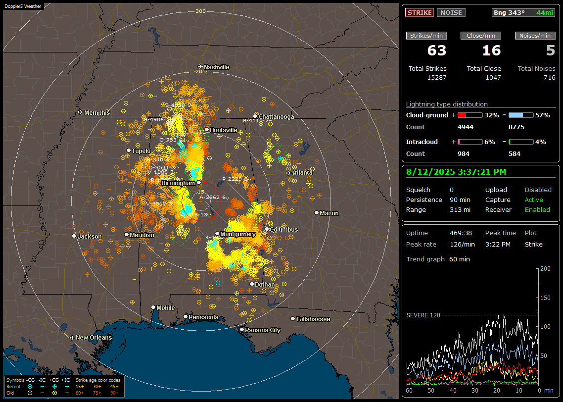The height and width of the screenshot is (402, 563).
Task: Select the Columbus city dot
Action: point(267,229)
